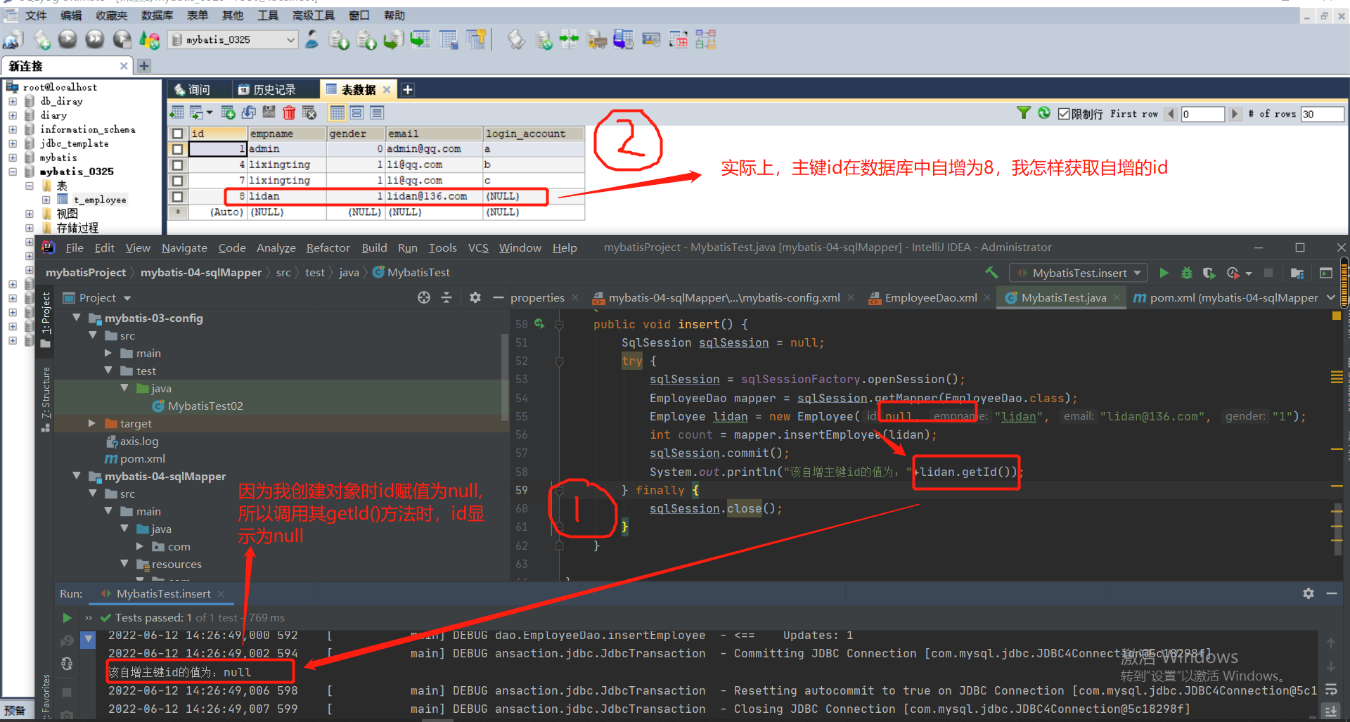Switch table data to grid view
The height and width of the screenshot is (722, 1350).
pyautogui.click(x=337, y=112)
